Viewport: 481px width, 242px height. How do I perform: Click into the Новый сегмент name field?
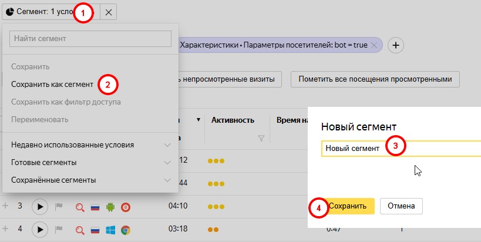pyautogui.click(x=401, y=149)
